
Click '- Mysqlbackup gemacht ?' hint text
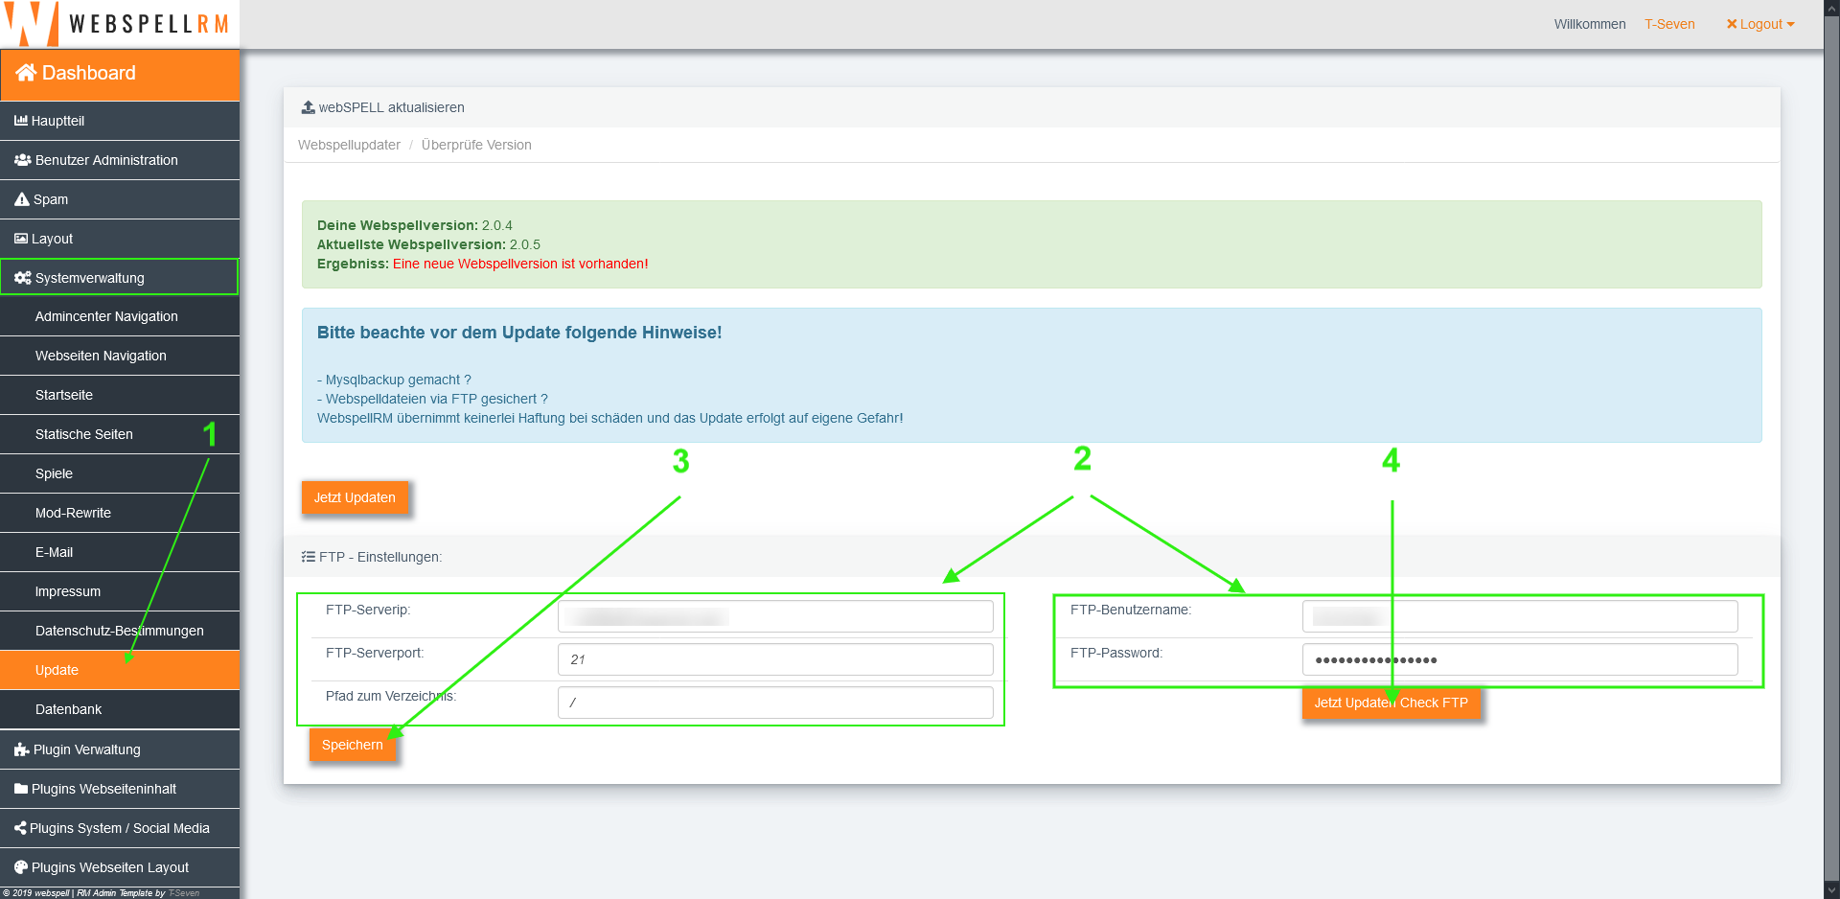click(394, 380)
